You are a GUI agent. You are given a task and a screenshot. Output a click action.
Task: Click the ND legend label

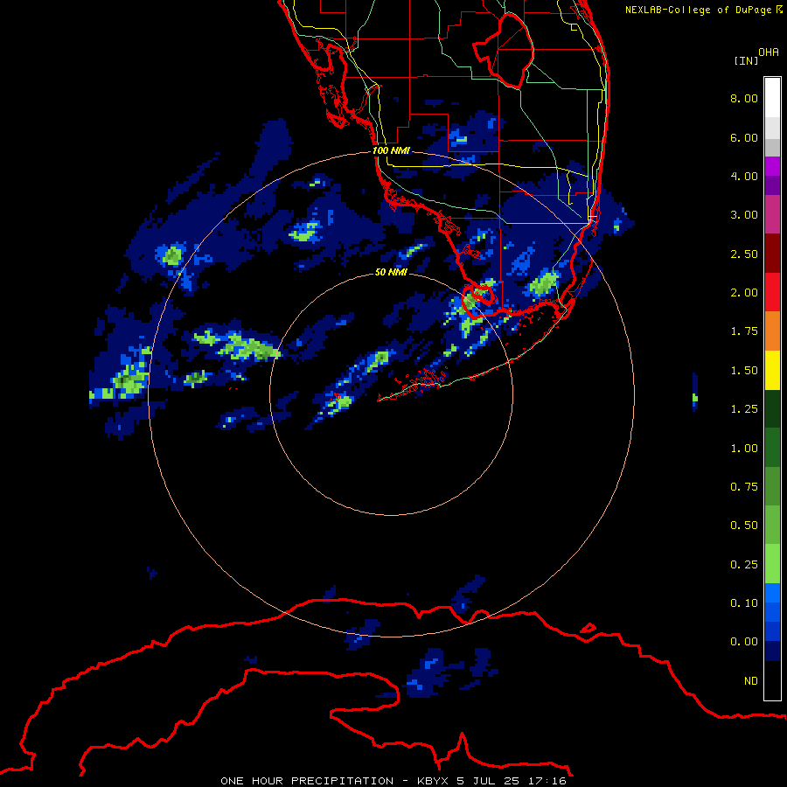[x=751, y=681]
